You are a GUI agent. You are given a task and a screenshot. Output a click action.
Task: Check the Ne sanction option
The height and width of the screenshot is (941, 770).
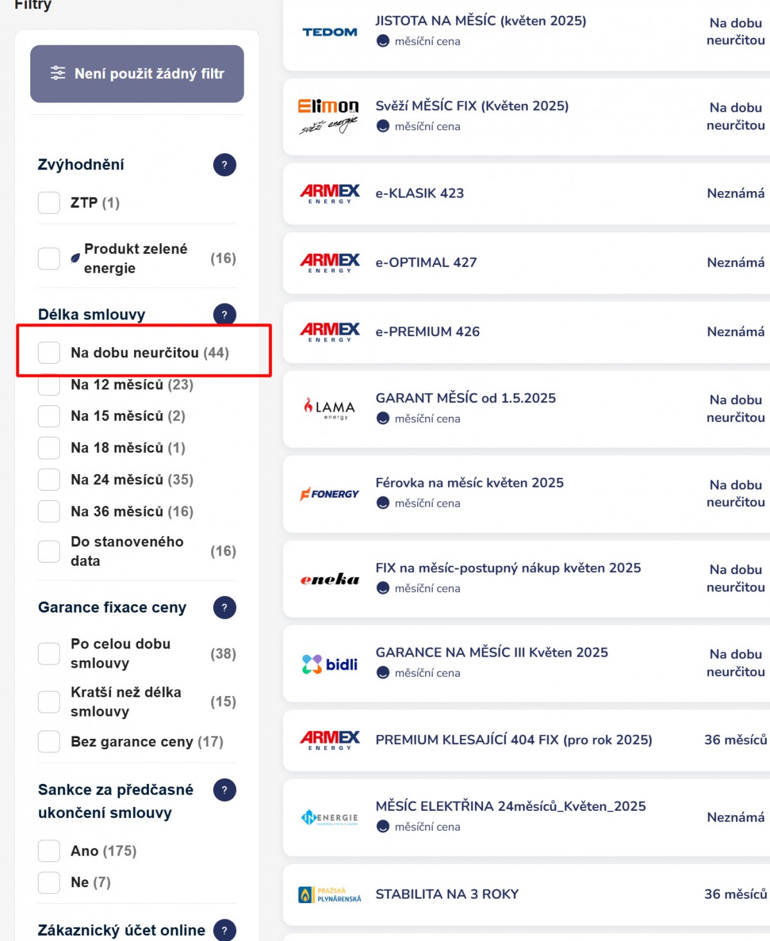tap(49, 883)
